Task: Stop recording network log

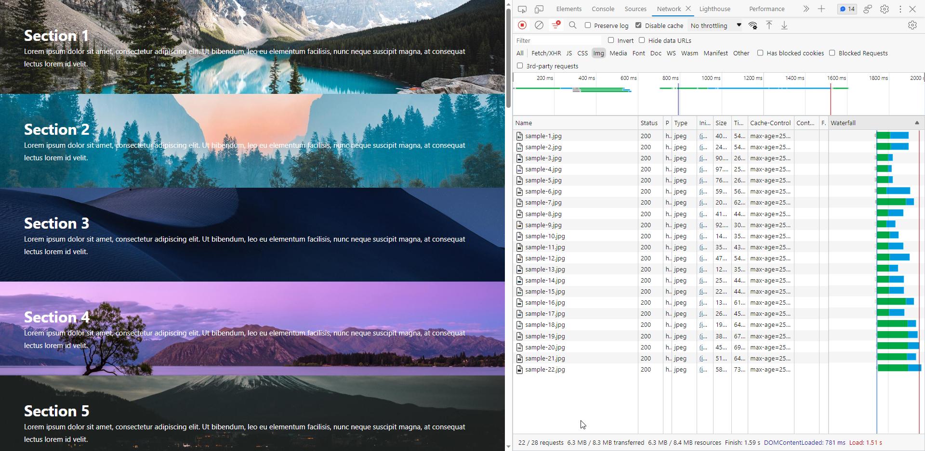Action: [x=522, y=25]
